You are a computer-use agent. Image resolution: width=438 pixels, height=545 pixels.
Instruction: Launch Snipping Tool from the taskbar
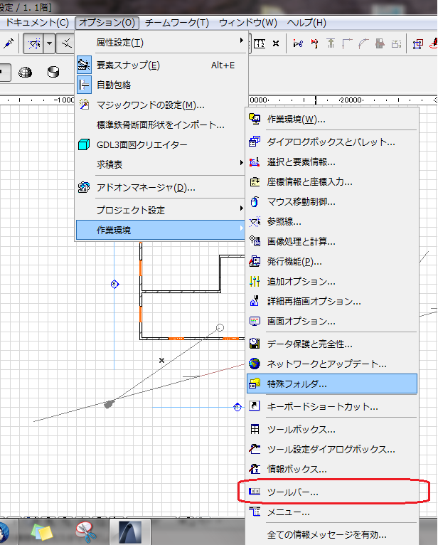[86, 531]
